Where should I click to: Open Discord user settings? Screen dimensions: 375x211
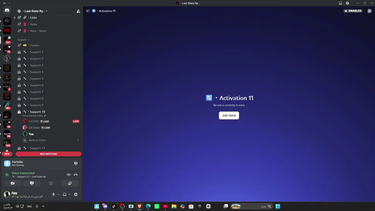pos(76,194)
